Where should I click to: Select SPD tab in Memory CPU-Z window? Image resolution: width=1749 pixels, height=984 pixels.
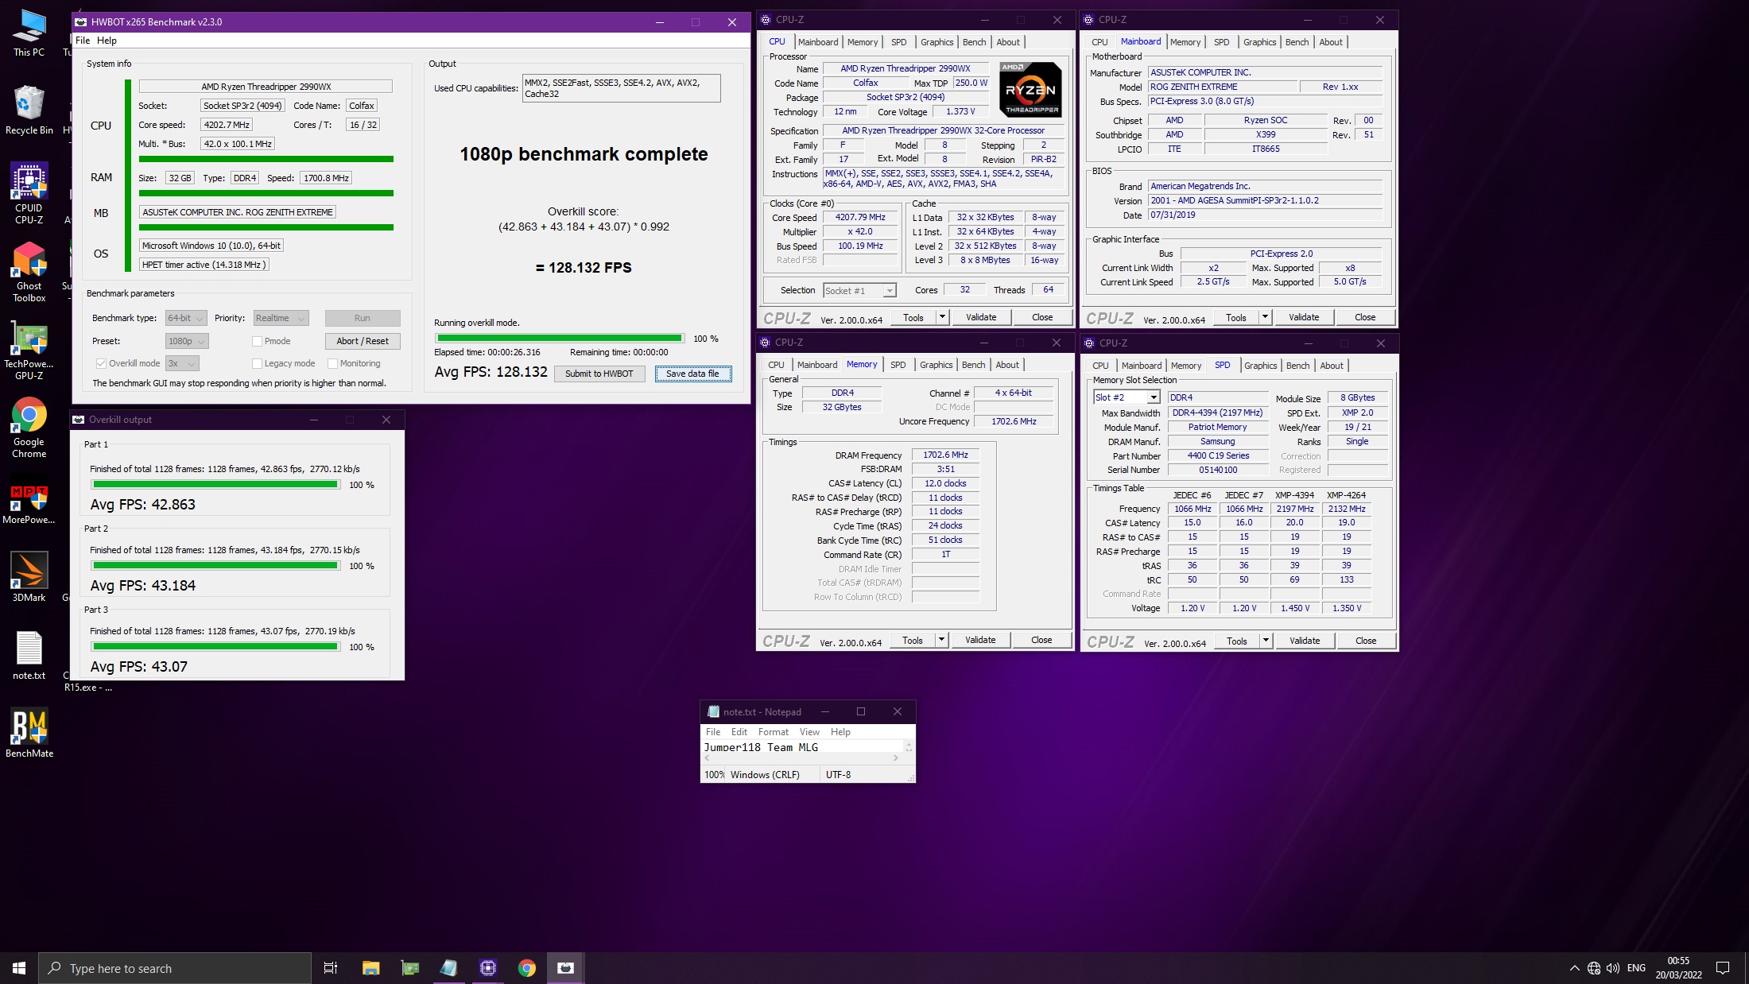(898, 365)
